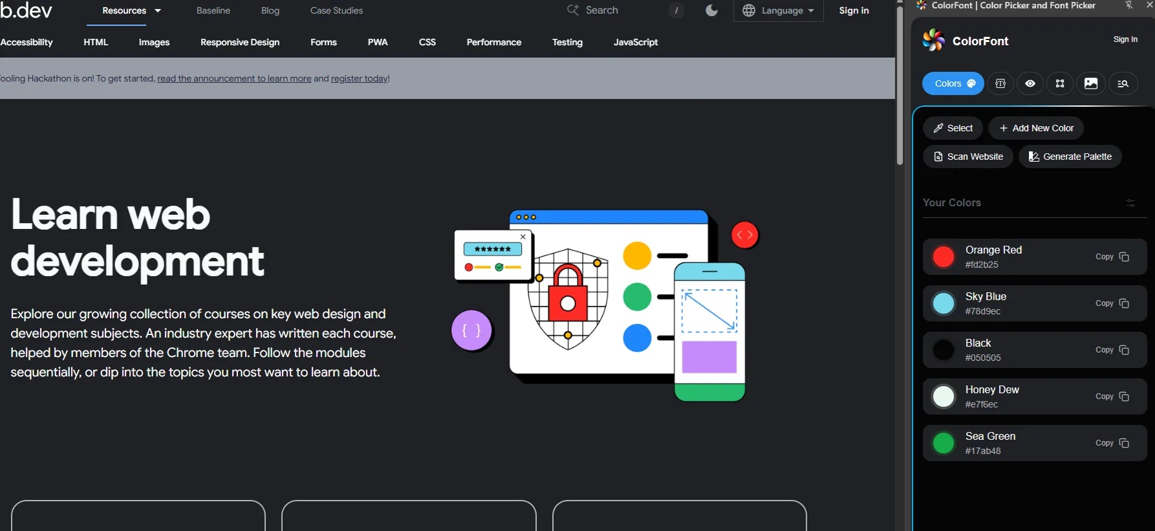Open the eye preview tool in ColorFont
The image size is (1155, 531).
pos(1030,83)
